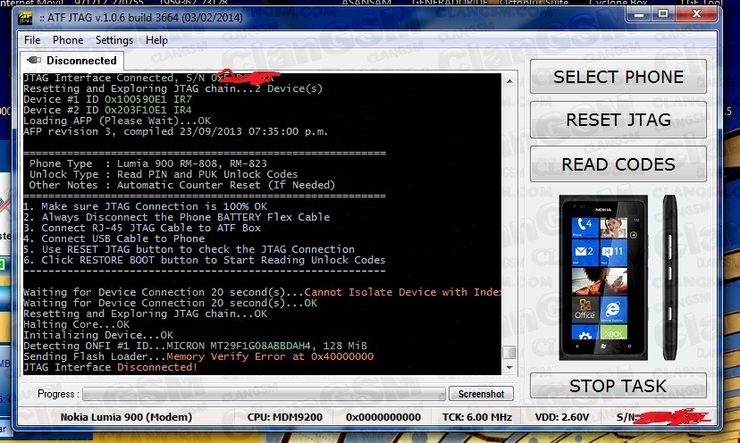
Task: Click 'Other Notes : Automatic Counter Reset' line
Action: pos(181,185)
